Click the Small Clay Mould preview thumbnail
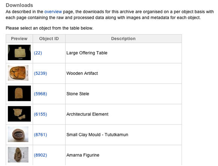 click(18, 134)
